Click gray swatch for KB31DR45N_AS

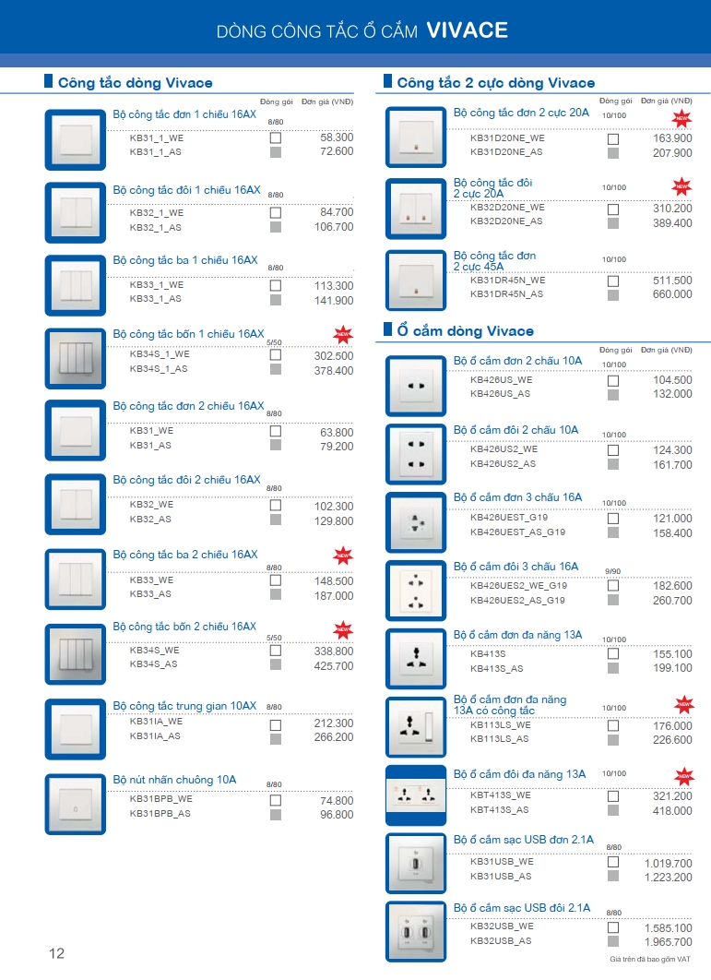(613, 294)
